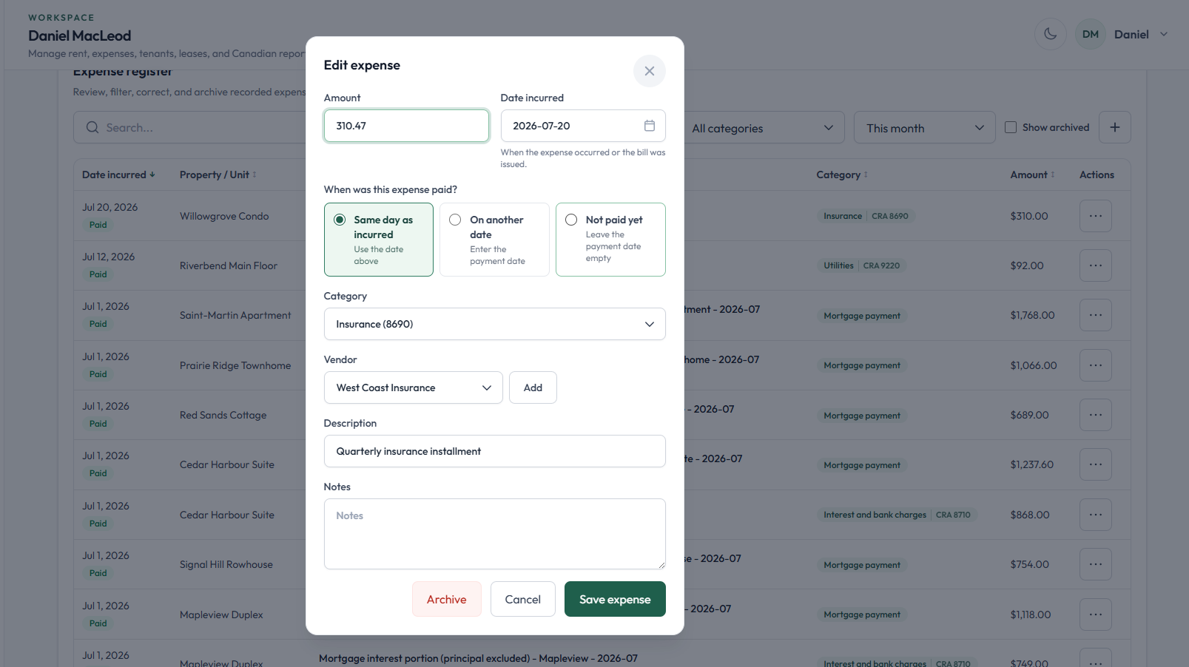The height and width of the screenshot is (667, 1189).
Task: Click the Description field
Action: click(x=494, y=451)
